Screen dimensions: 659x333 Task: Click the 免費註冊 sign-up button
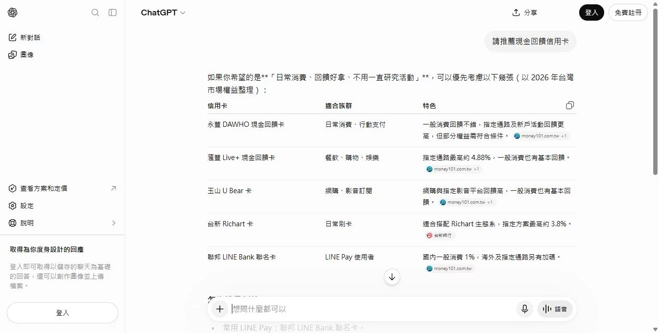(x=628, y=12)
